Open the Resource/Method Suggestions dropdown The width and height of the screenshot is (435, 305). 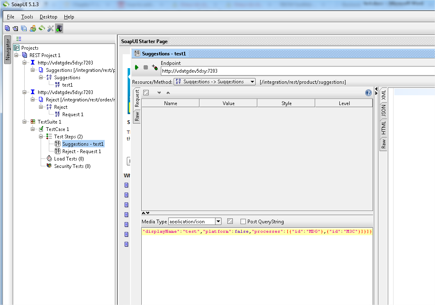[215, 82]
